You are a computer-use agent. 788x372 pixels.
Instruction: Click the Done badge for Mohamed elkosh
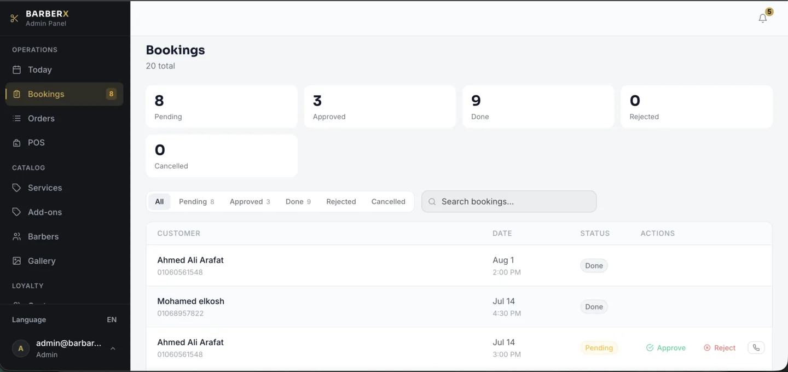[x=594, y=307]
